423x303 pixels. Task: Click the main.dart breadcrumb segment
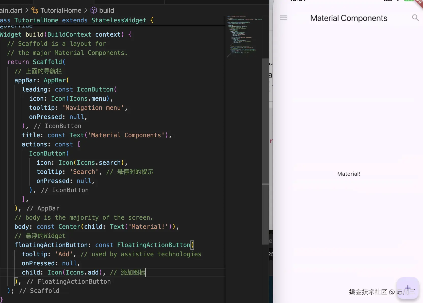(11, 10)
